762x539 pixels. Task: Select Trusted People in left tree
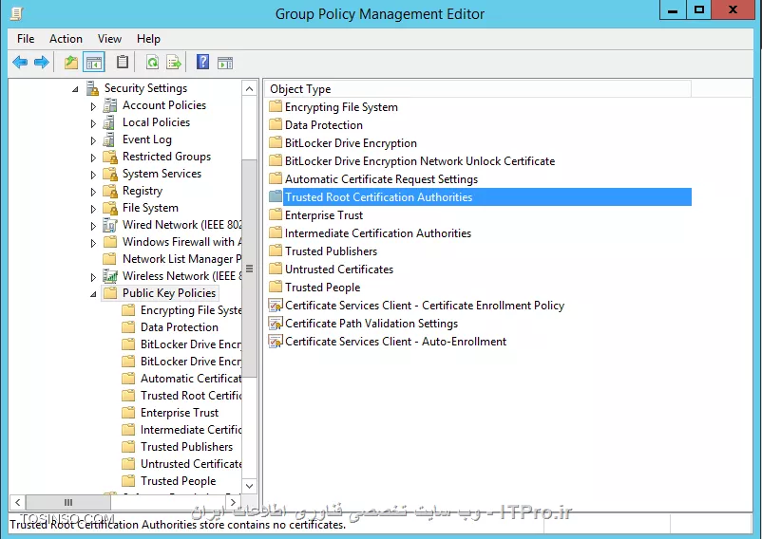tap(179, 481)
